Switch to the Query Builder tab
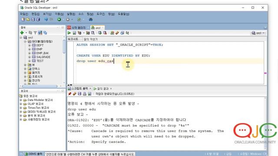This screenshot has height=156, width=278. (91, 39)
